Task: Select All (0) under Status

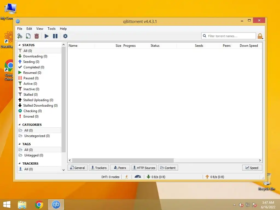Action: point(39,51)
